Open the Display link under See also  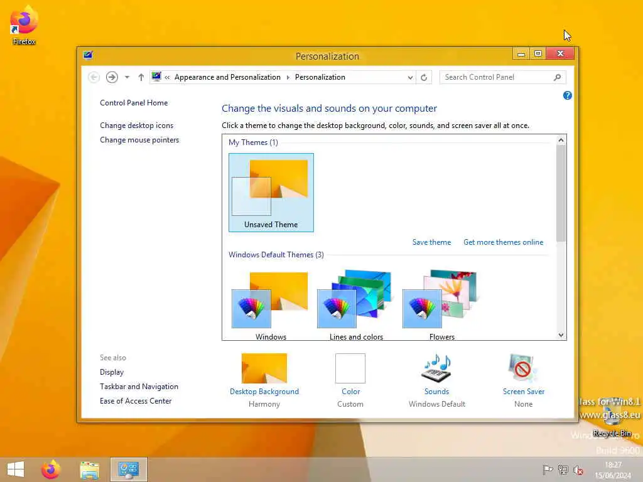point(112,372)
